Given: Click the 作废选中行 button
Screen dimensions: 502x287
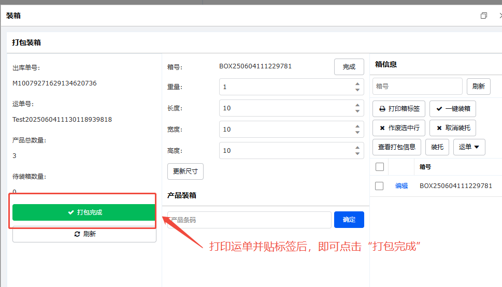Looking at the screenshot, I should pos(399,128).
